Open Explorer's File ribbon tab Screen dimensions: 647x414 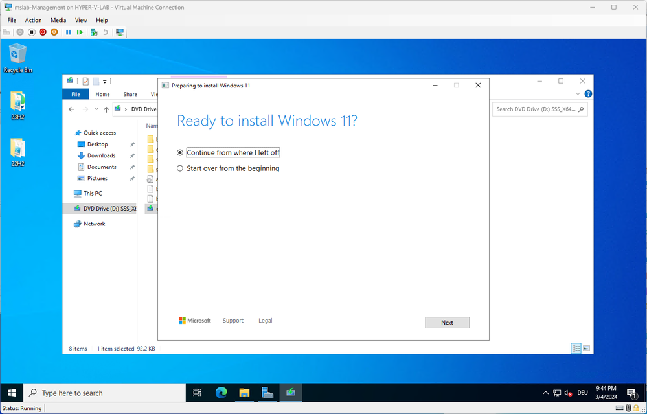tap(76, 94)
